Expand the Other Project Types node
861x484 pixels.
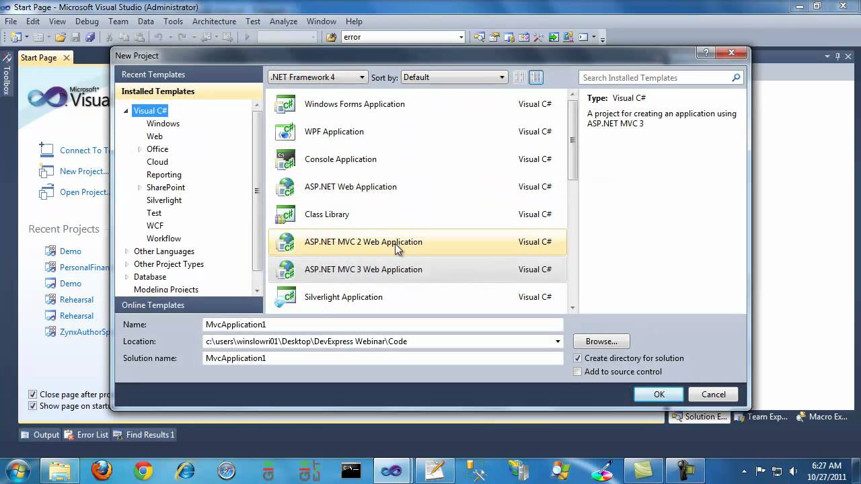pyautogui.click(x=126, y=264)
